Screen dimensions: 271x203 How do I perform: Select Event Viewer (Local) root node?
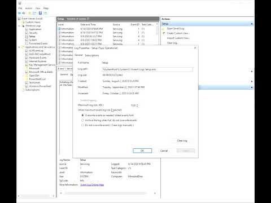point(30,19)
